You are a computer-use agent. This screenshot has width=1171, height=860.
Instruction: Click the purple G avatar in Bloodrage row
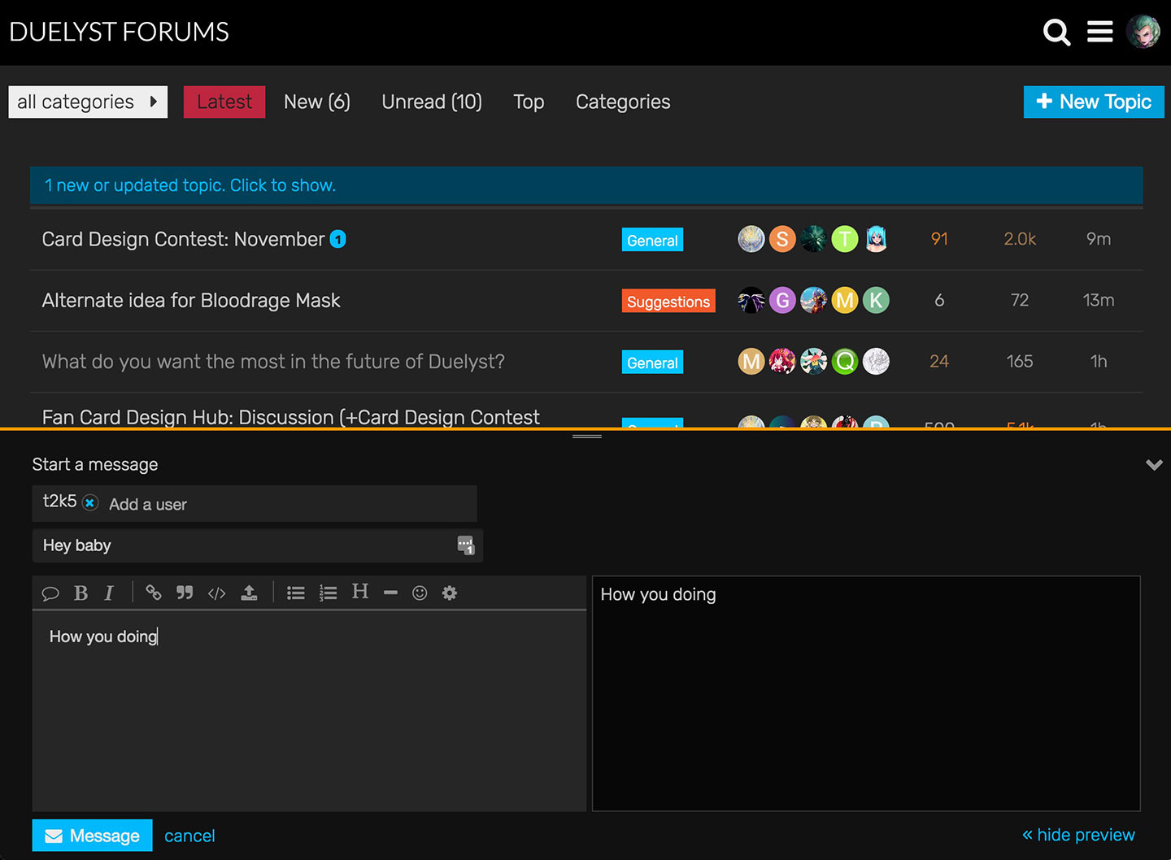[782, 300]
